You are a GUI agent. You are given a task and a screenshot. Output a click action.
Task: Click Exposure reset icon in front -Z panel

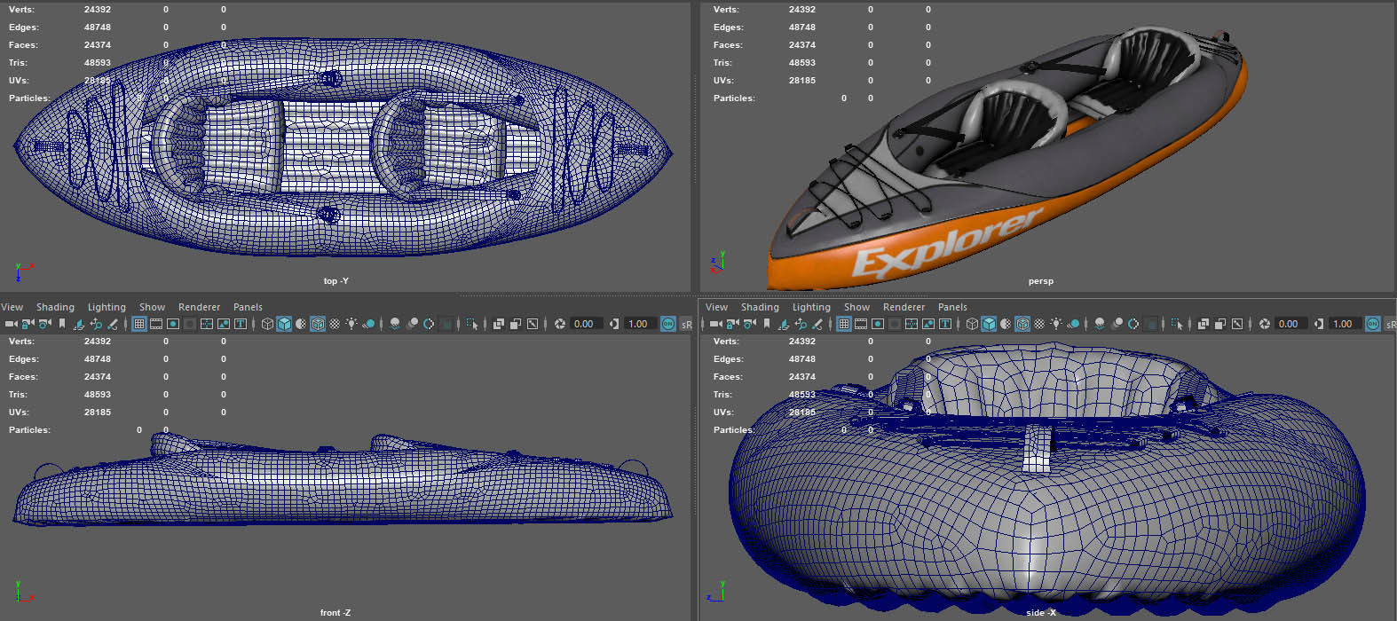click(560, 324)
